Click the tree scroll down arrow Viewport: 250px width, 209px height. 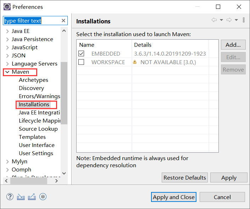click(x=64, y=173)
